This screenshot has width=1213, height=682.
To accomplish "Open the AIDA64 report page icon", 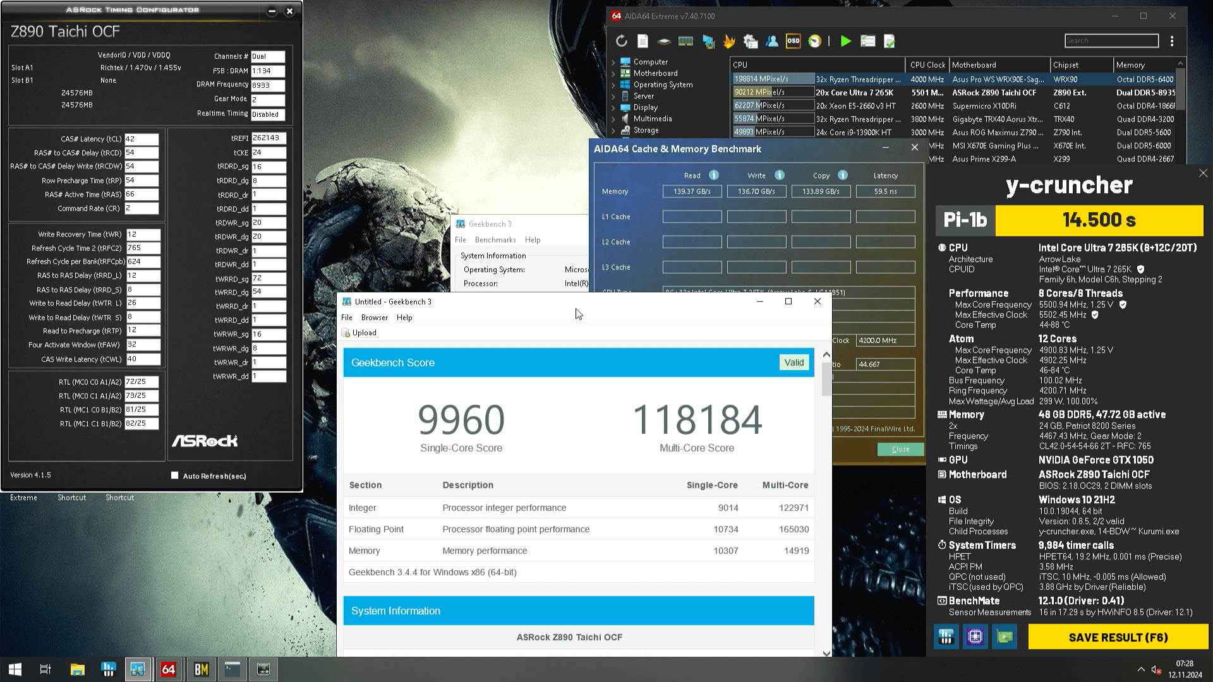I will 643,41.
